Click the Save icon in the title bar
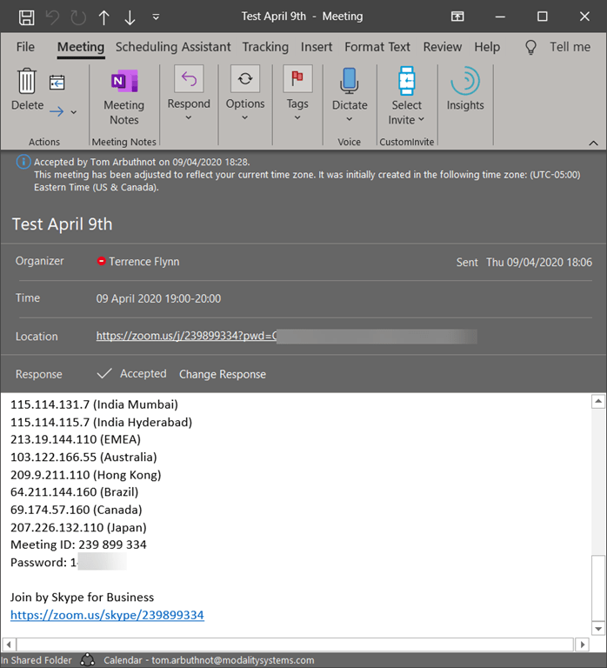 tap(27, 17)
